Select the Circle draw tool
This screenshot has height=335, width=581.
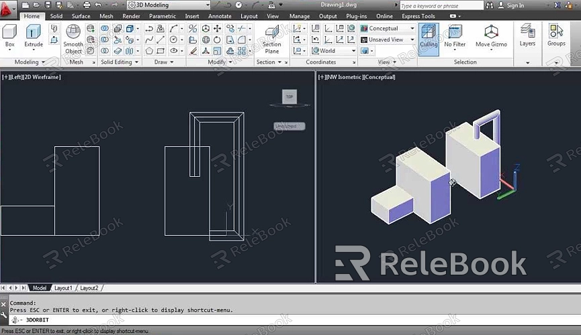pos(173,40)
